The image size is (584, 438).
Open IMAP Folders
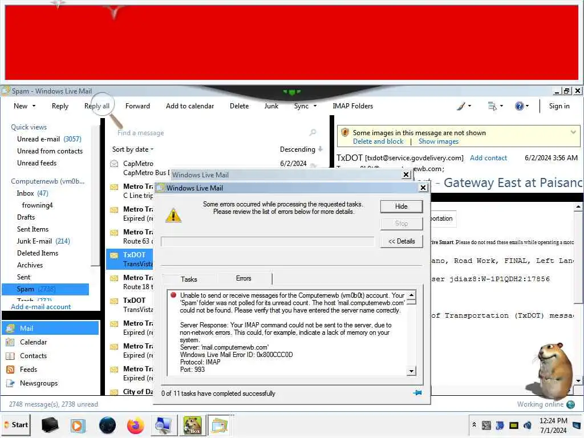(352, 106)
